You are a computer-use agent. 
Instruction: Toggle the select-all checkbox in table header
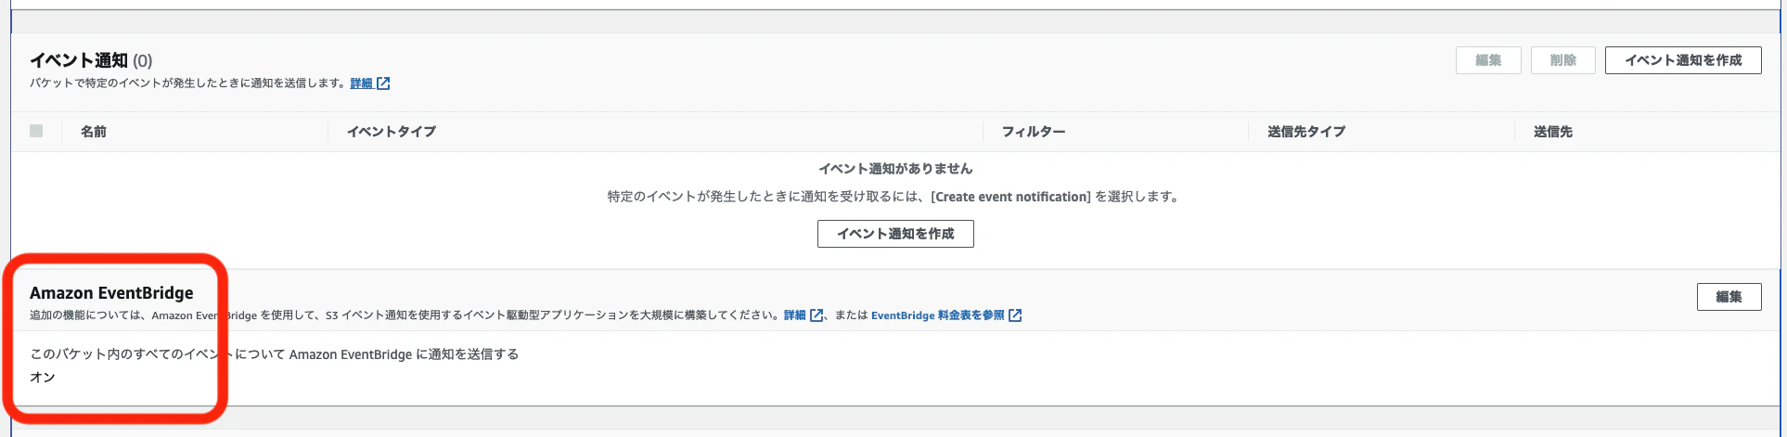[36, 131]
